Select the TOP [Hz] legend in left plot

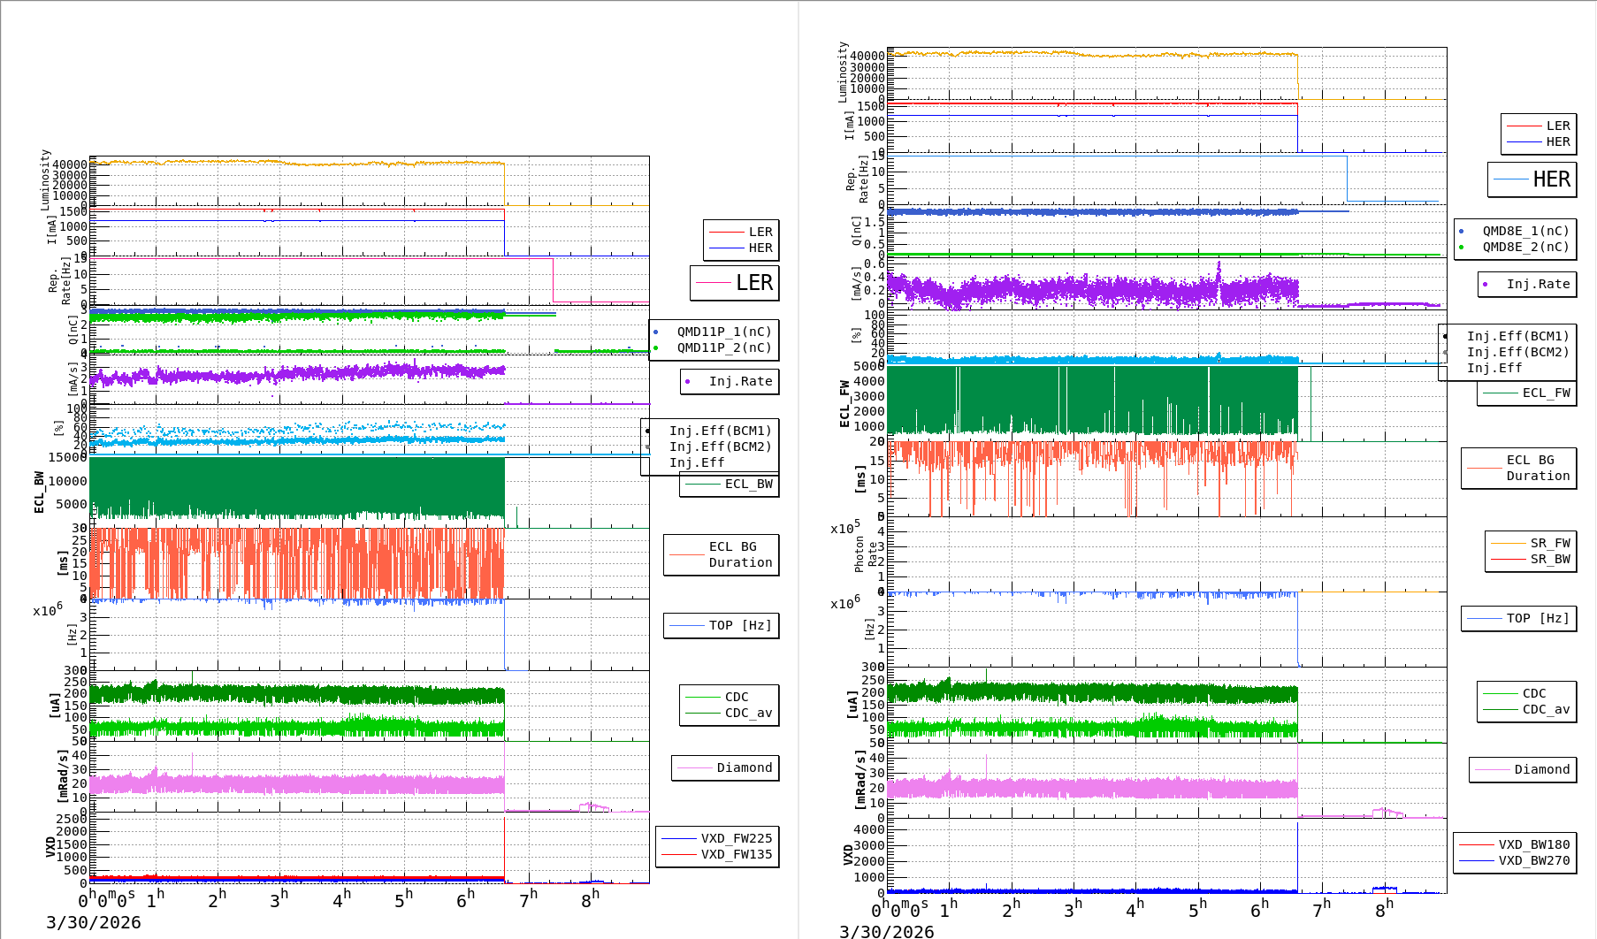pos(721,626)
